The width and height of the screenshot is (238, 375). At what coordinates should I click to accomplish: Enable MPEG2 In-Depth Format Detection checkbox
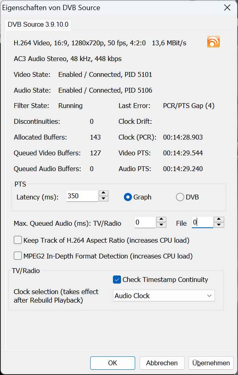tap(18, 256)
